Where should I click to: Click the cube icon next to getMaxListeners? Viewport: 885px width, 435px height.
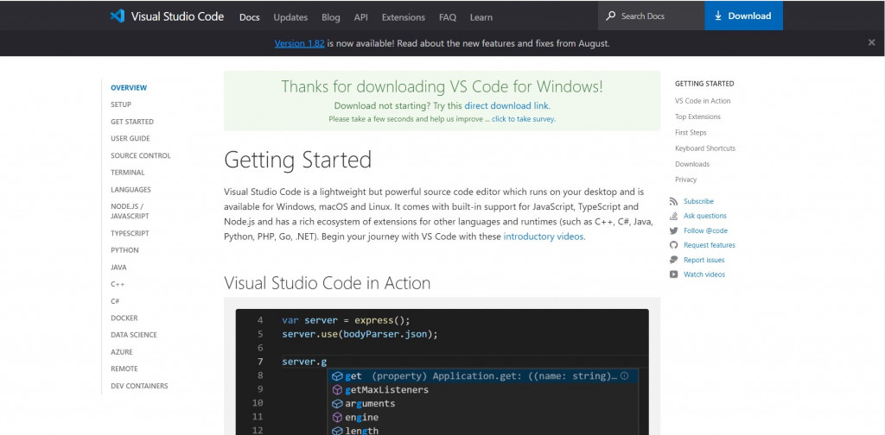[x=337, y=390]
